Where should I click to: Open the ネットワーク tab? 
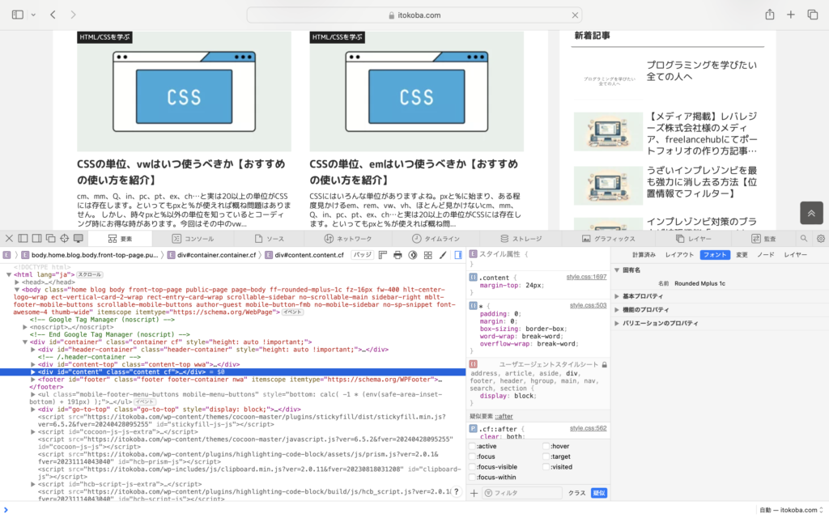click(348, 239)
